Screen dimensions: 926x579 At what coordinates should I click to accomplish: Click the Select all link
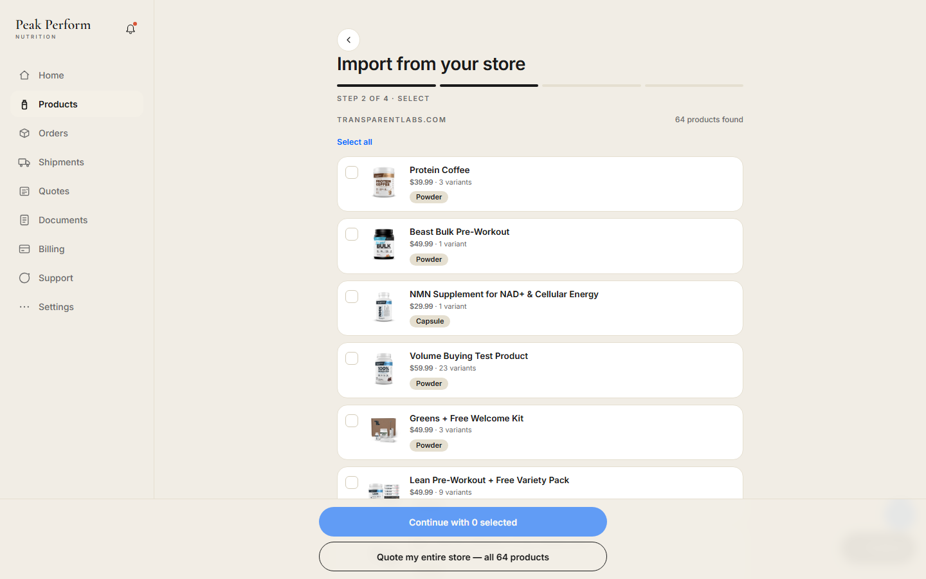click(x=354, y=142)
